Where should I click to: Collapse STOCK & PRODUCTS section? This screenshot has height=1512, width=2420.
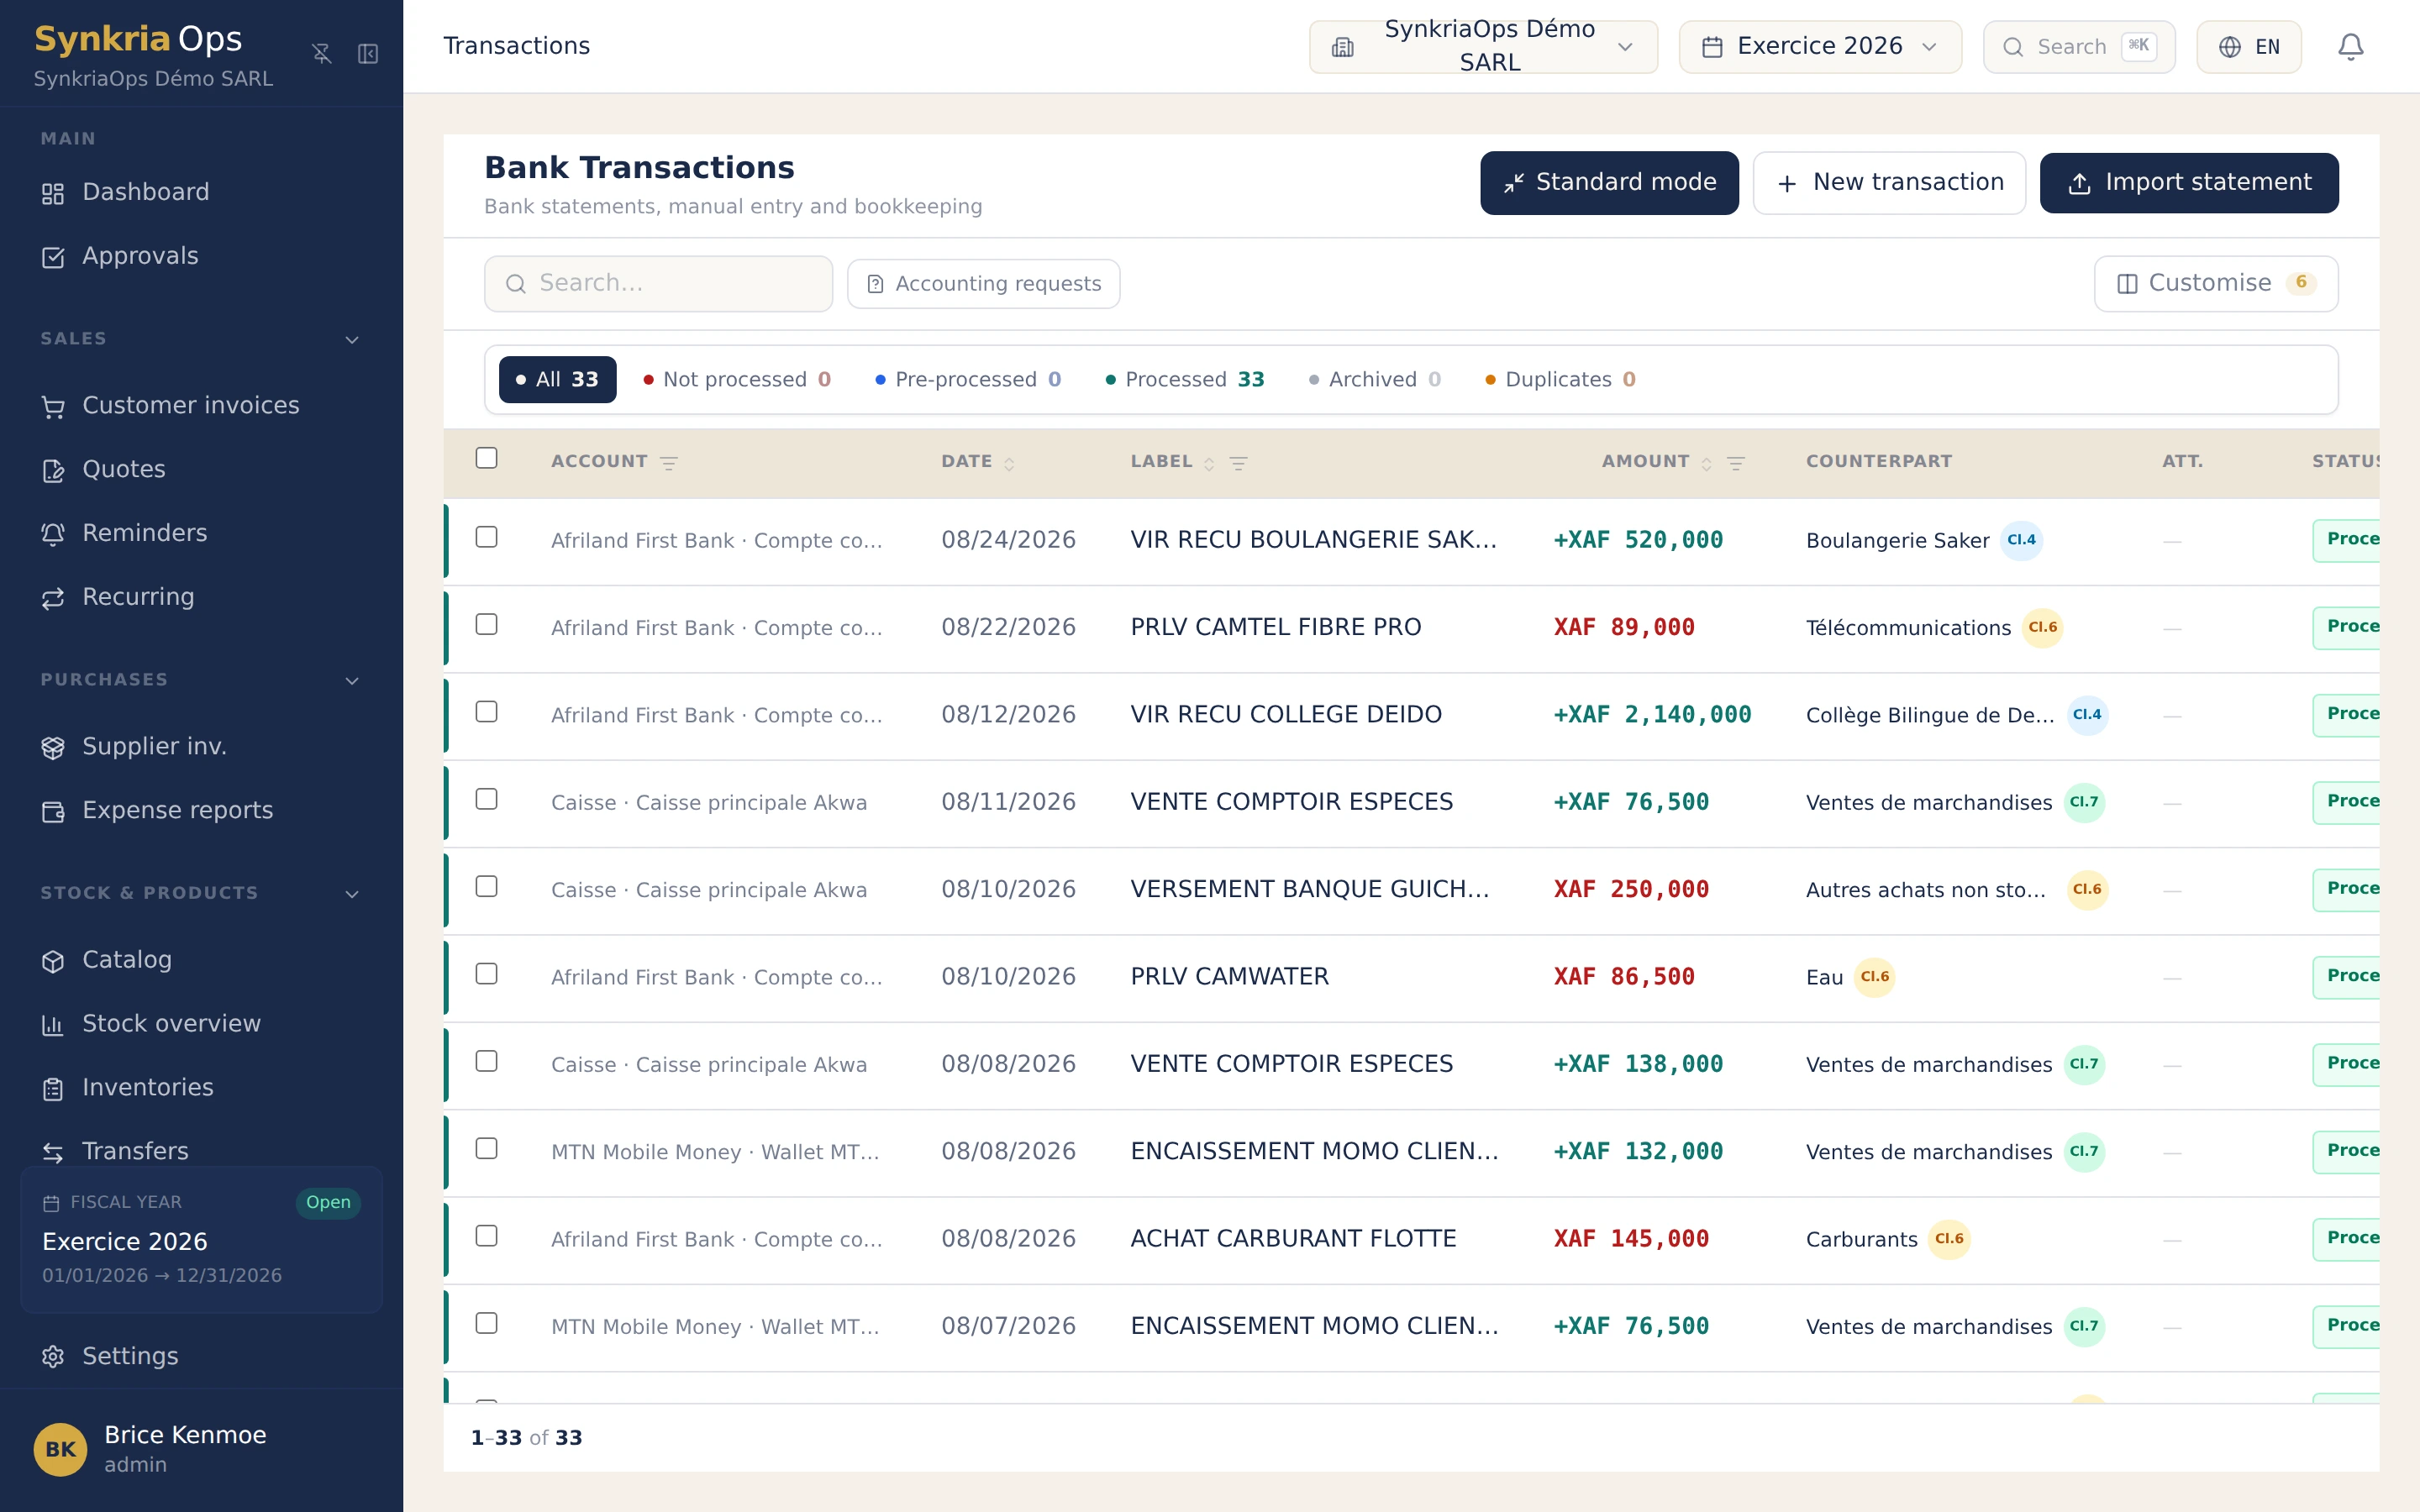[352, 894]
